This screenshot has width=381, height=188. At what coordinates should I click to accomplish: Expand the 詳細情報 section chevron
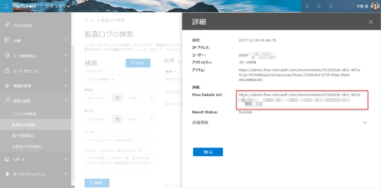(364, 122)
